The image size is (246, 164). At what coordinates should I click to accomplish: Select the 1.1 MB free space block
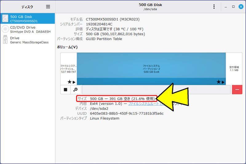click(x=234, y=68)
